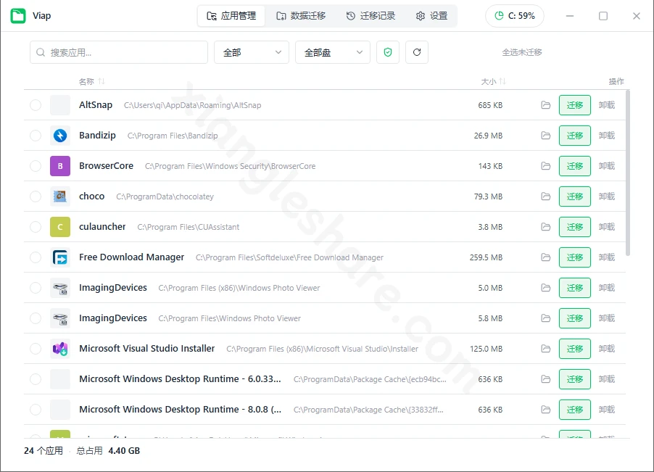Select the AltSnap row checkbox
The width and height of the screenshot is (654, 472).
point(36,105)
